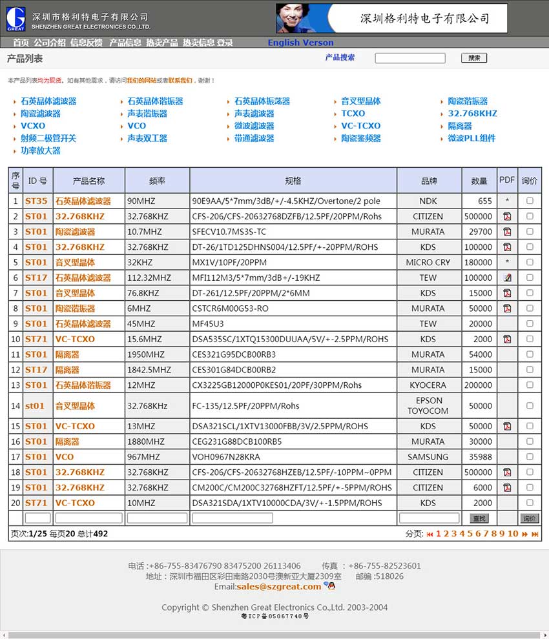Click the 搜索 search button
This screenshot has width=549, height=639.
(474, 57)
